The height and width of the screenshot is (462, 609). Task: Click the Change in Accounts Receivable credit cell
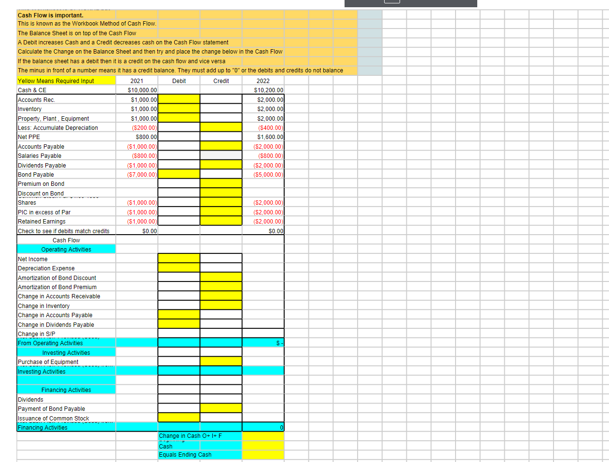click(221, 295)
